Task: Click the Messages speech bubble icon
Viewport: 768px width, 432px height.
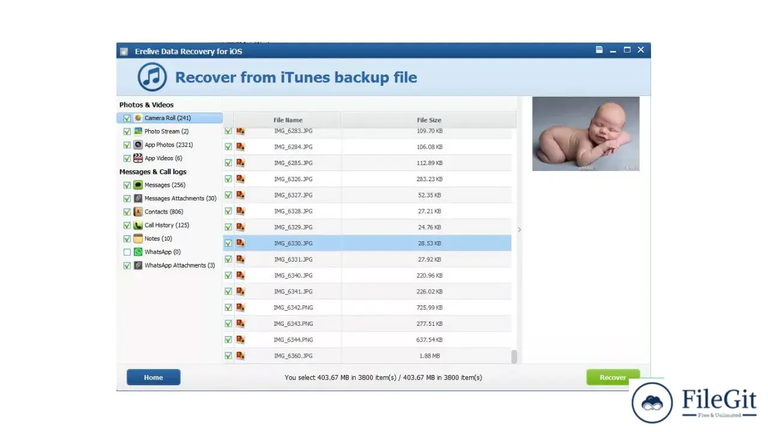Action: coord(138,185)
